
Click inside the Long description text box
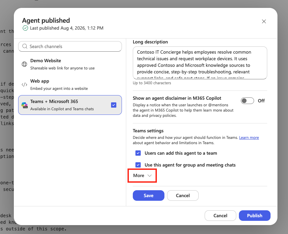coord(200,63)
